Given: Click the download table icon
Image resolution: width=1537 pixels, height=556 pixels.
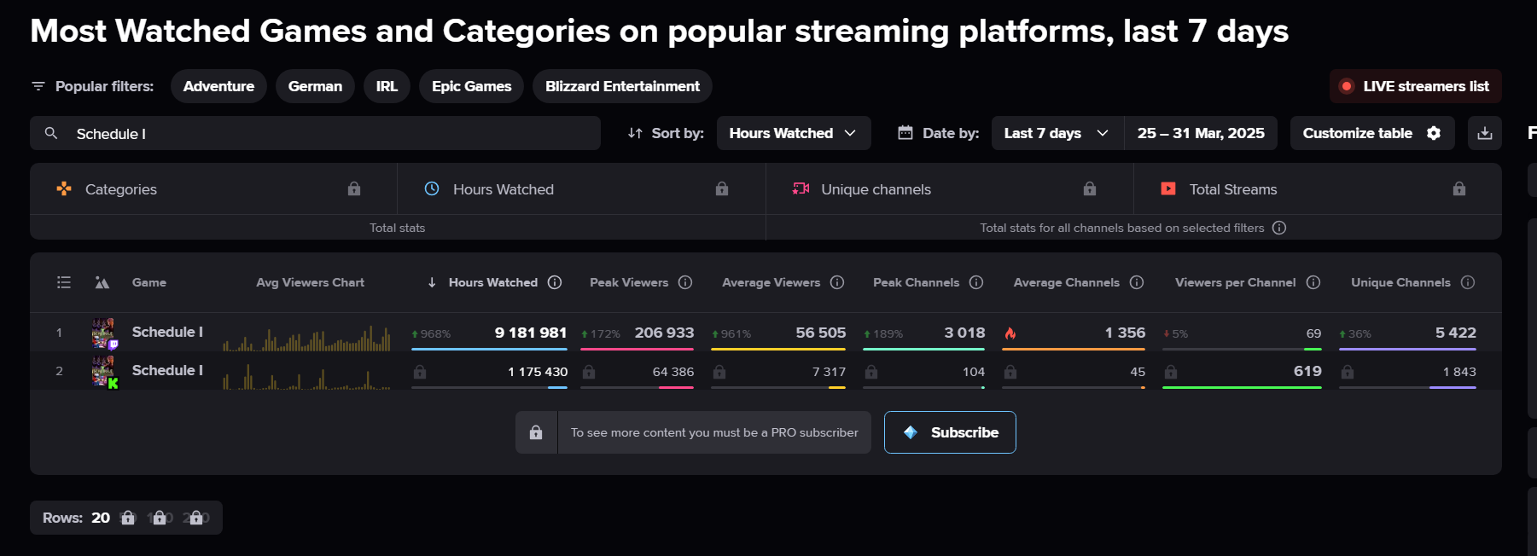Looking at the screenshot, I should (x=1484, y=133).
